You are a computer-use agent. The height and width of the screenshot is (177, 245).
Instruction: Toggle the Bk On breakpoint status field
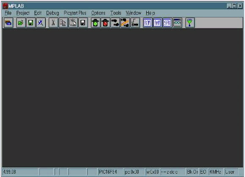coord(192,172)
